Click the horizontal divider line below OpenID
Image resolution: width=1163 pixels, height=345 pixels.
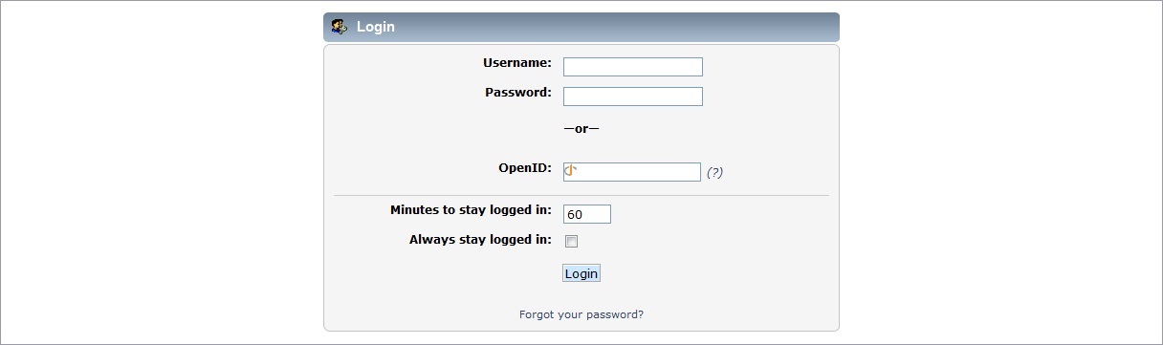[581, 196]
